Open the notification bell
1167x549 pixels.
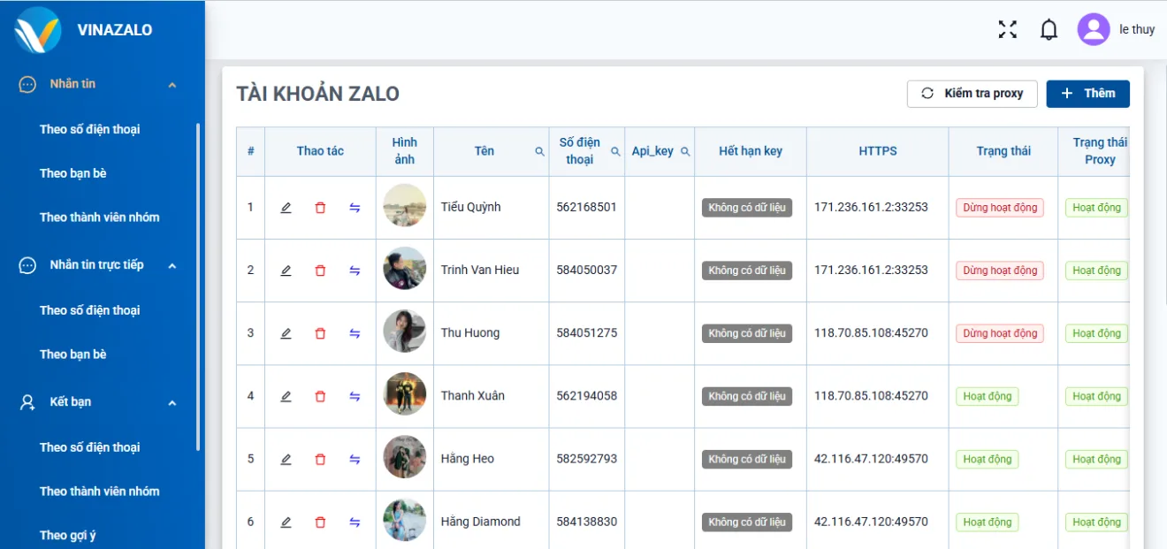(1049, 29)
